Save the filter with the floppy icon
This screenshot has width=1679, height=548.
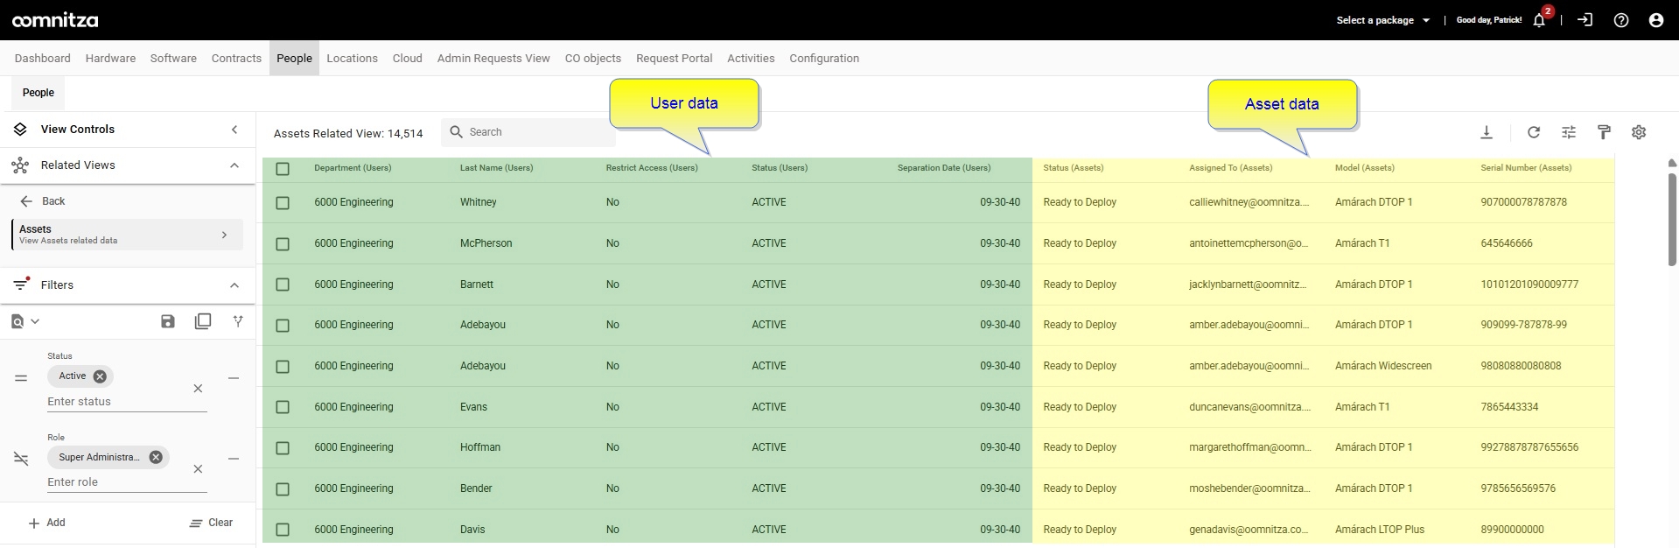168,321
